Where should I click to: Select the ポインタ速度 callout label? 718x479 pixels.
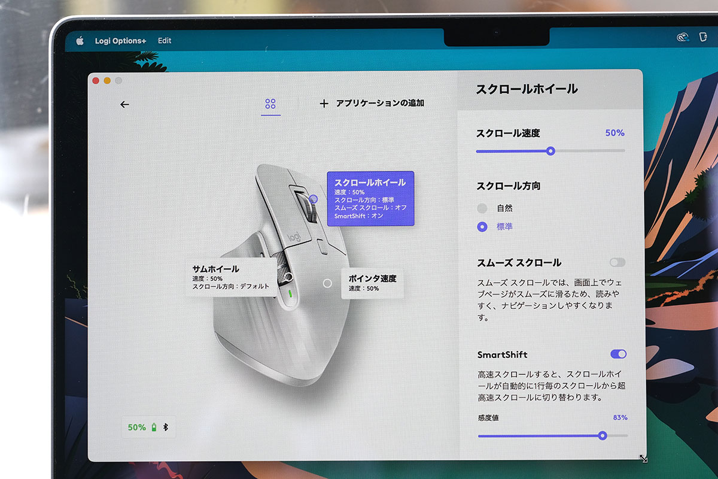point(372,283)
